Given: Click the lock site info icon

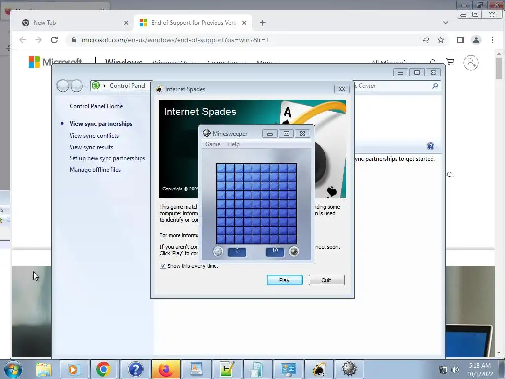Looking at the screenshot, I should click(74, 40).
